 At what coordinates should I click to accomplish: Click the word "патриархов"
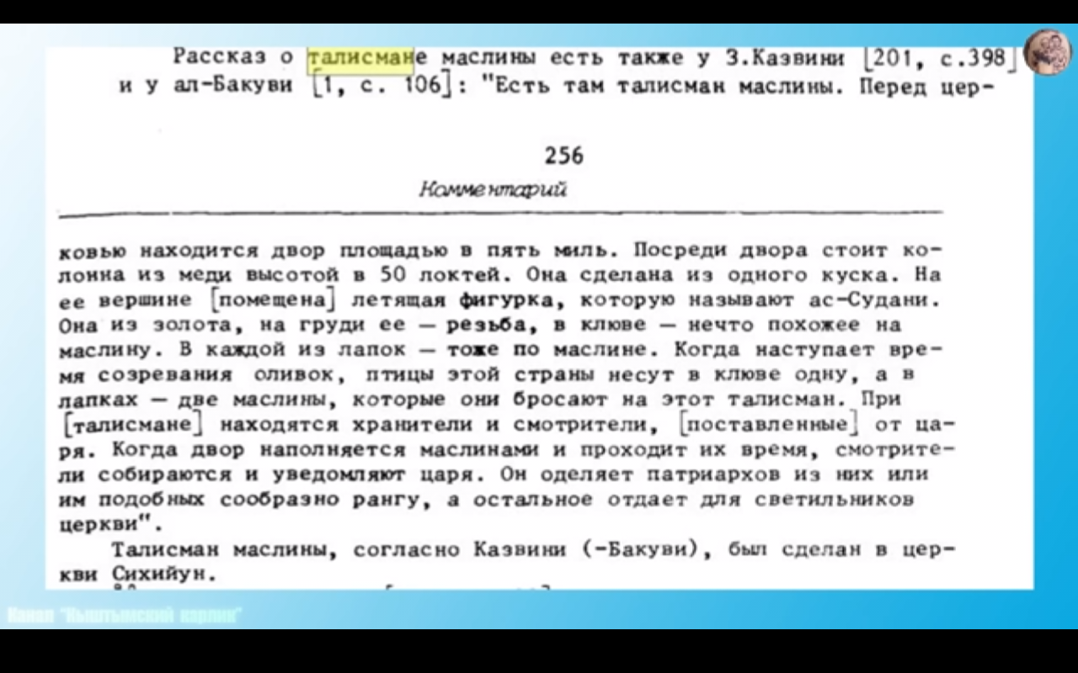716,474
